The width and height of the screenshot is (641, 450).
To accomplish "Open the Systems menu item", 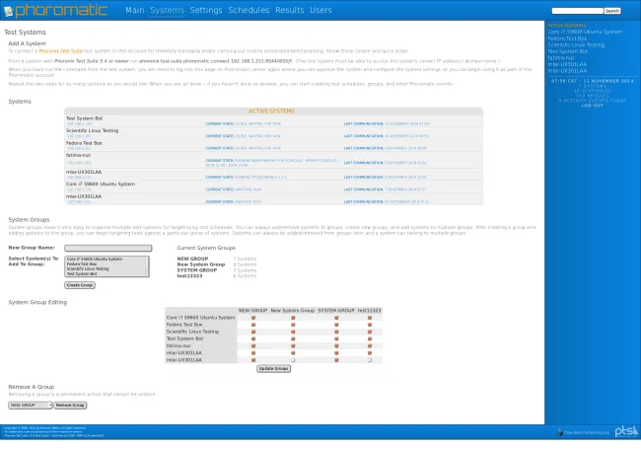I will pyautogui.click(x=167, y=10).
